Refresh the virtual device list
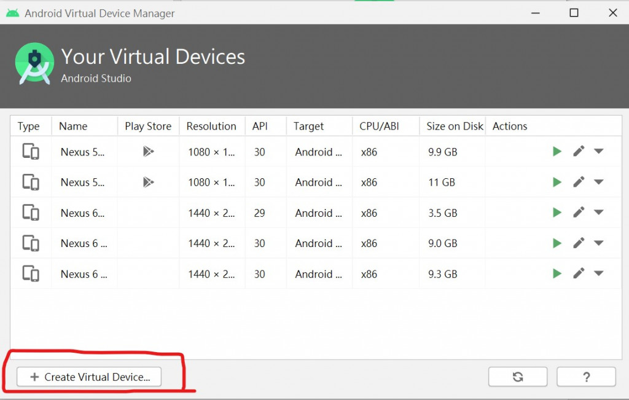 click(x=518, y=377)
